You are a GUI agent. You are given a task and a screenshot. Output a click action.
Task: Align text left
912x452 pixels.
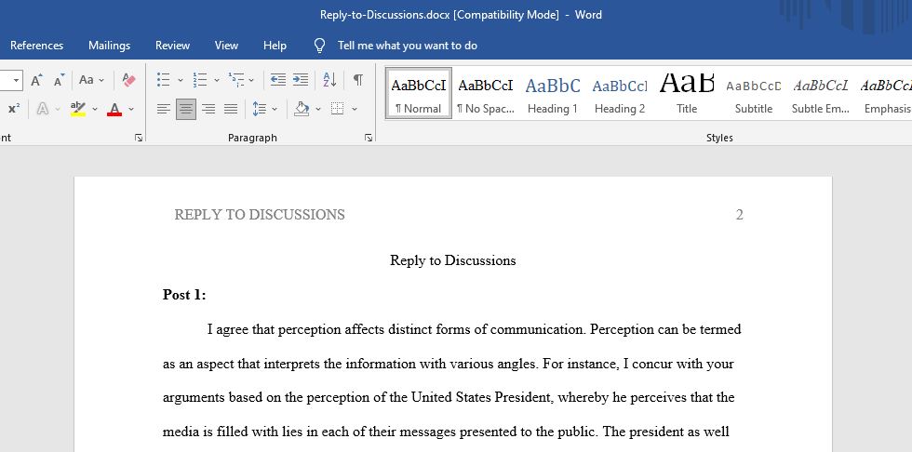164,109
